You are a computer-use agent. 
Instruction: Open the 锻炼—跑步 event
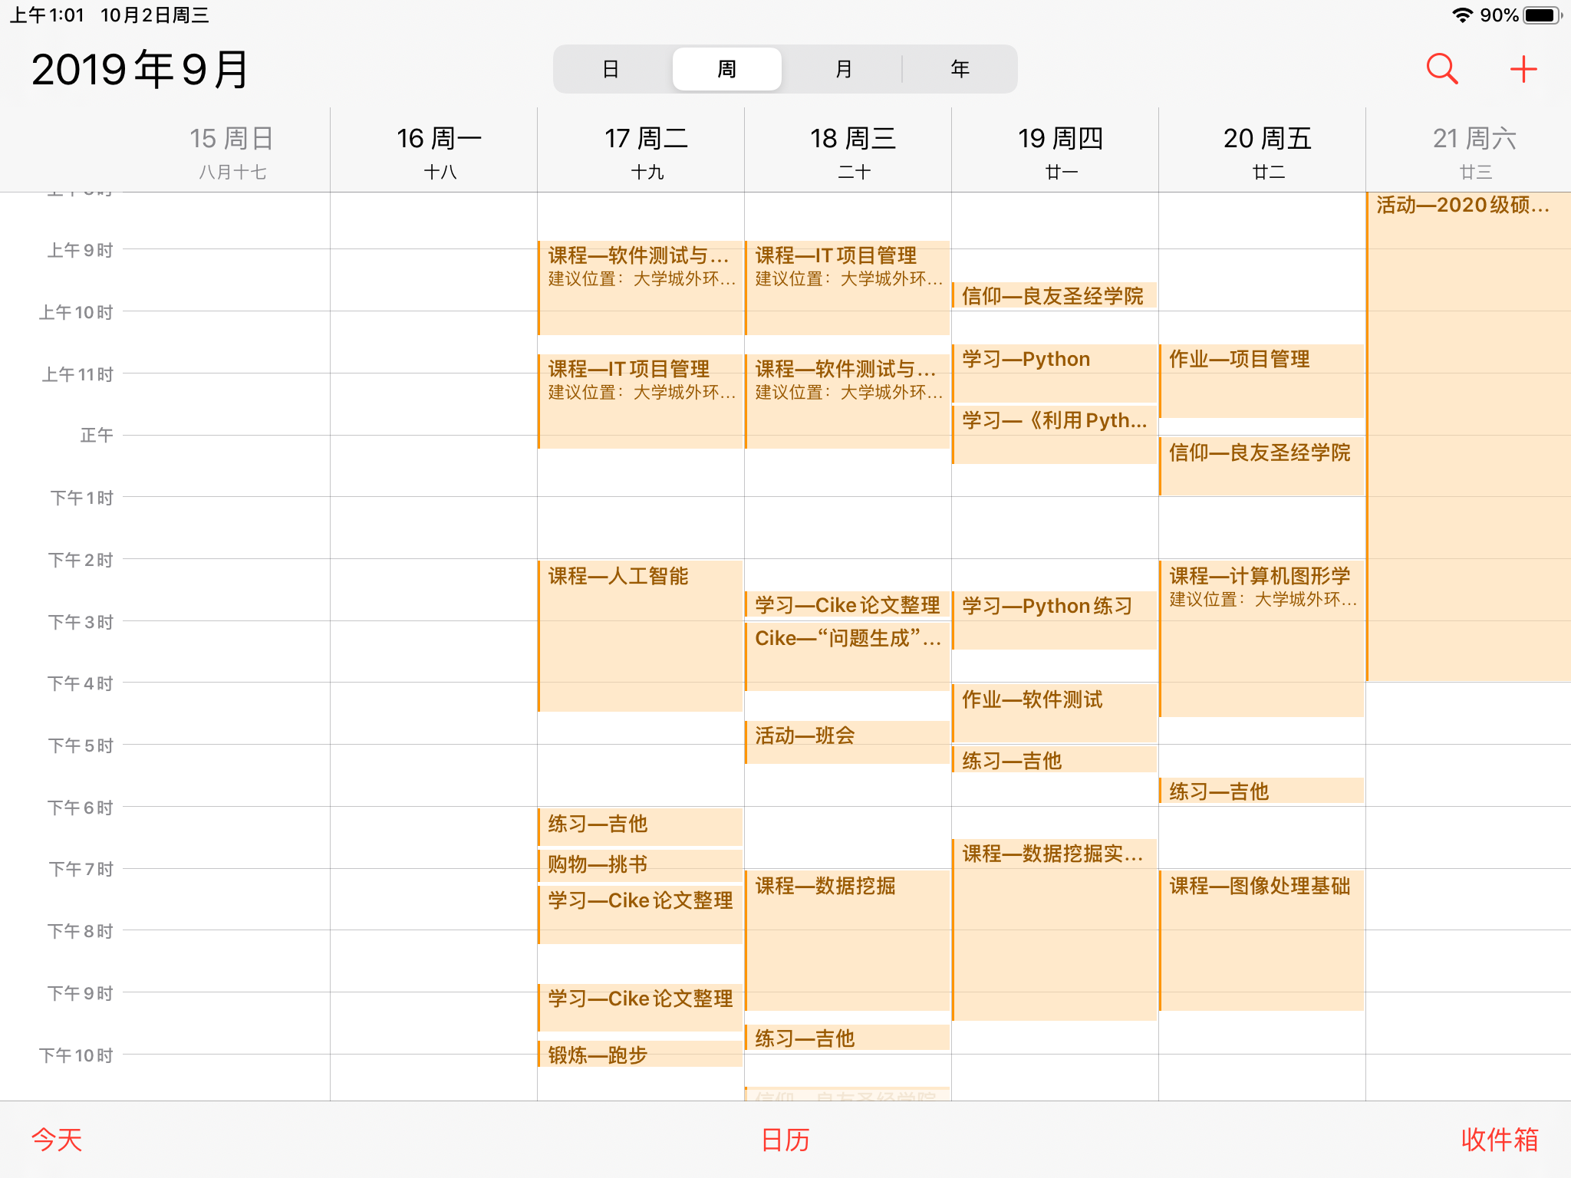pos(641,1055)
